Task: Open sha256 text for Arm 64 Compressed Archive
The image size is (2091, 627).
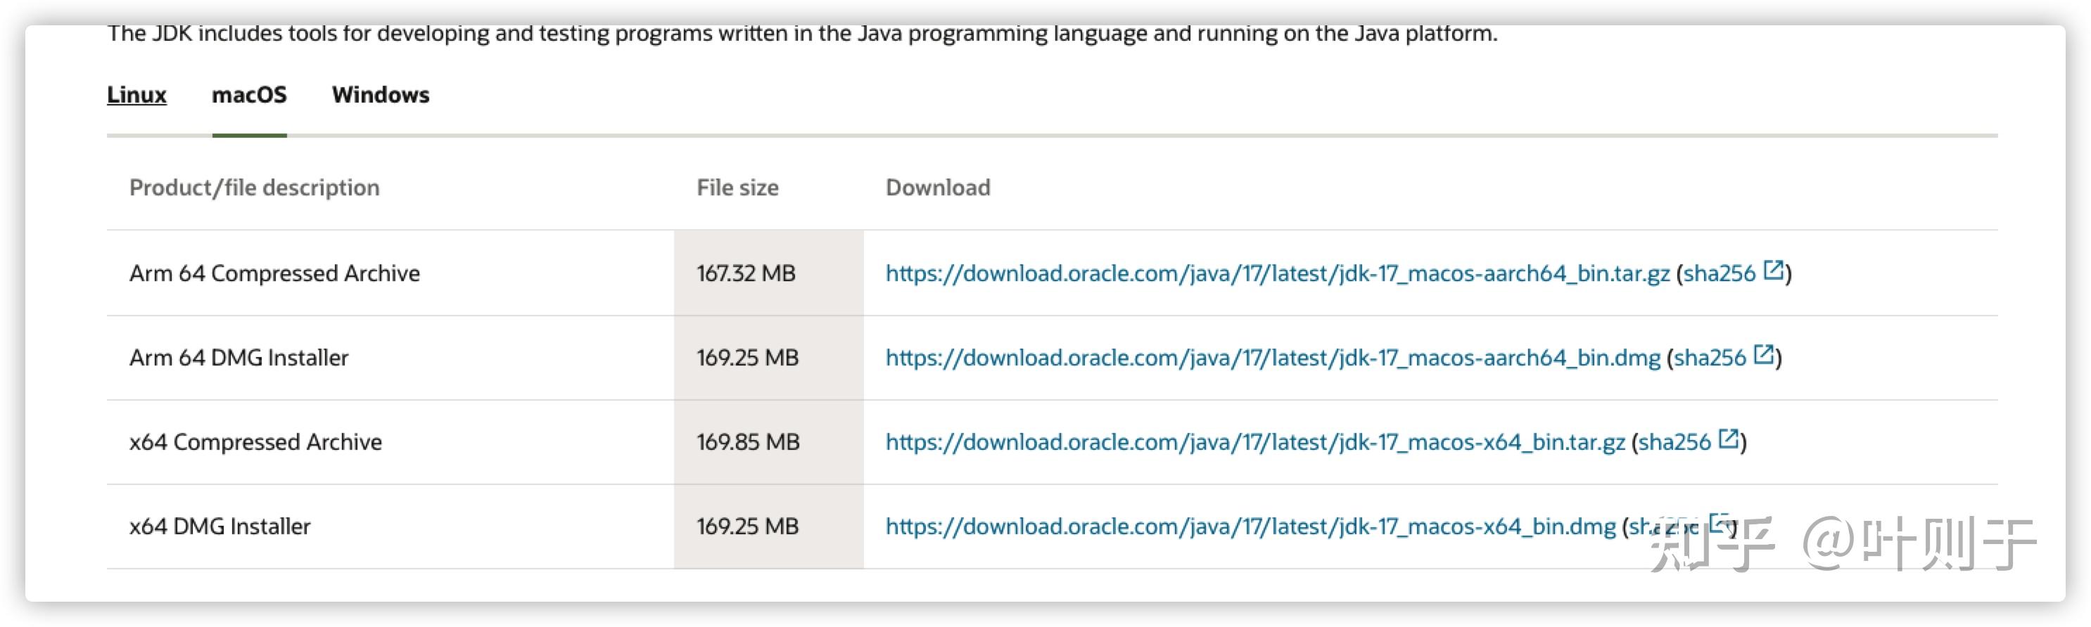Action: click(1718, 273)
